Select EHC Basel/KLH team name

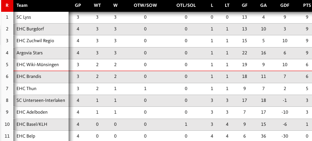pos(32,124)
